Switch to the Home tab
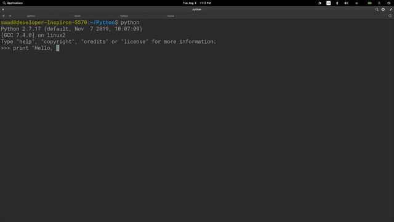This screenshot has height=222, width=394. pos(171,16)
